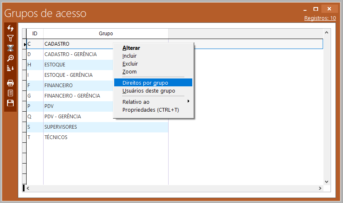Image resolution: width=343 pixels, height=203 pixels.
Task: Open the filter funnel tool
Action: 10,38
